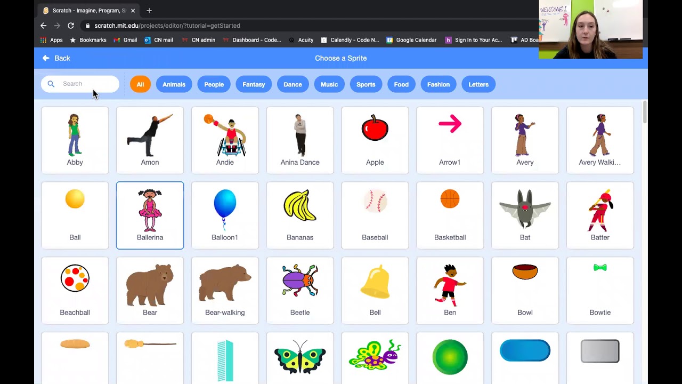The height and width of the screenshot is (384, 682).
Task: Pick the Arrow1 sprite
Action: pyautogui.click(x=450, y=140)
